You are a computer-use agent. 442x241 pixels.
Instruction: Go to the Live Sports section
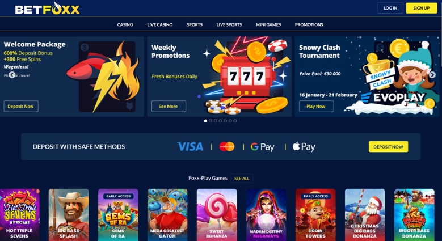click(x=229, y=24)
